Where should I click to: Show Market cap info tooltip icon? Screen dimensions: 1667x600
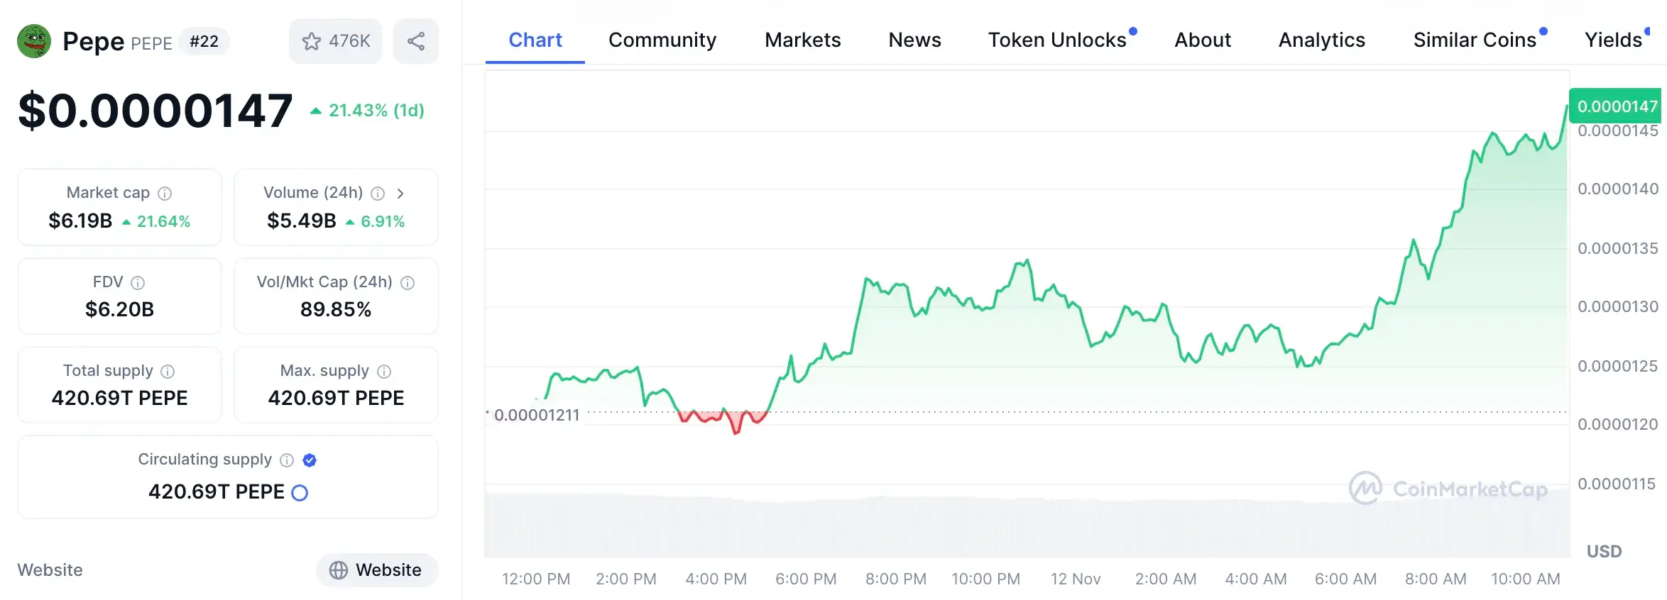[165, 193]
